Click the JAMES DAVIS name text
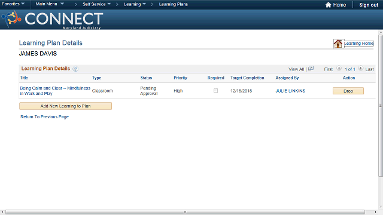This screenshot has width=383, height=215. (38, 54)
